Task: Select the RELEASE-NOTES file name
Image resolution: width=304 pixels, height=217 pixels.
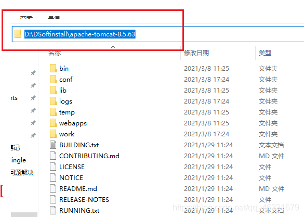Action: pyautogui.click(x=84, y=200)
